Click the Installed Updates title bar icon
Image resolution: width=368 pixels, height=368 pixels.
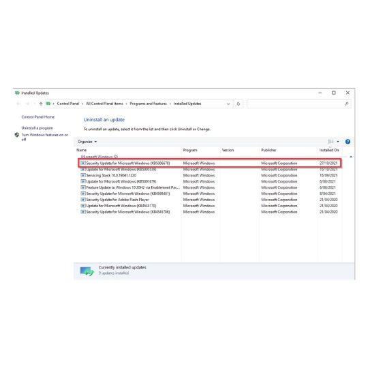pyautogui.click(x=17, y=93)
